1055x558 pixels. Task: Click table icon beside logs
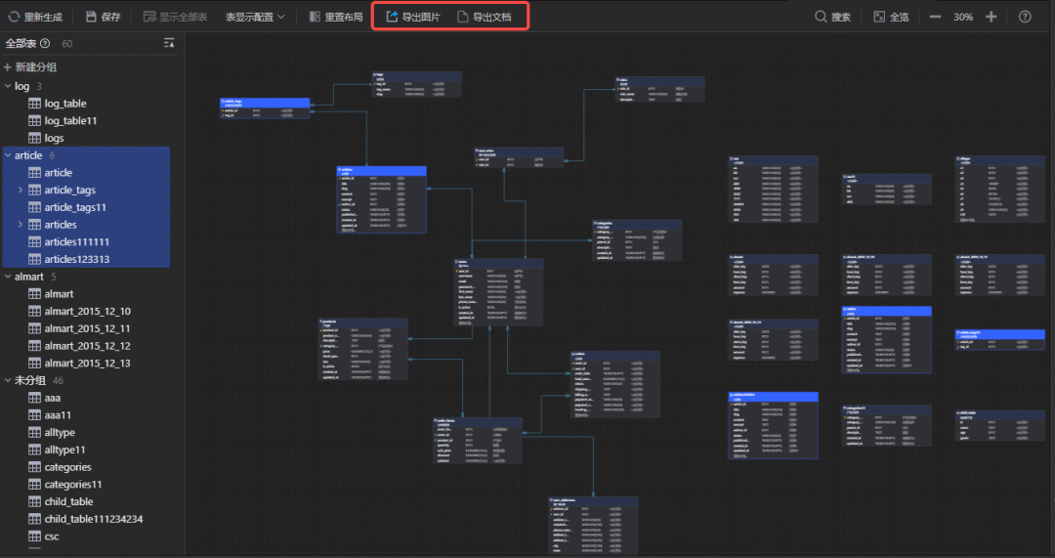(34, 138)
